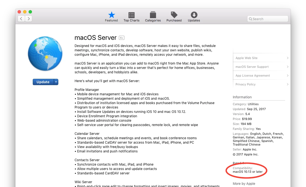Click the 4+ age rating badge
The width and height of the screenshot is (306, 187).
(x=122, y=38)
